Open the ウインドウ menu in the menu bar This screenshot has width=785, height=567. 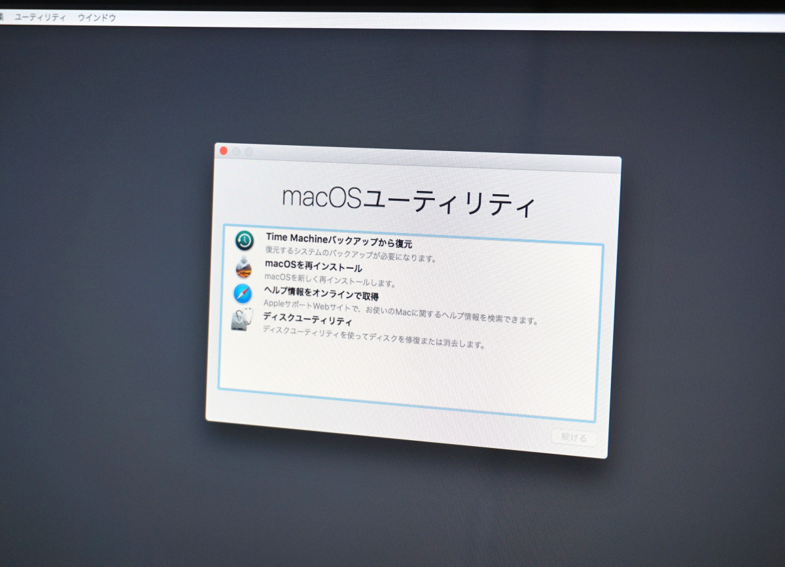pos(97,18)
